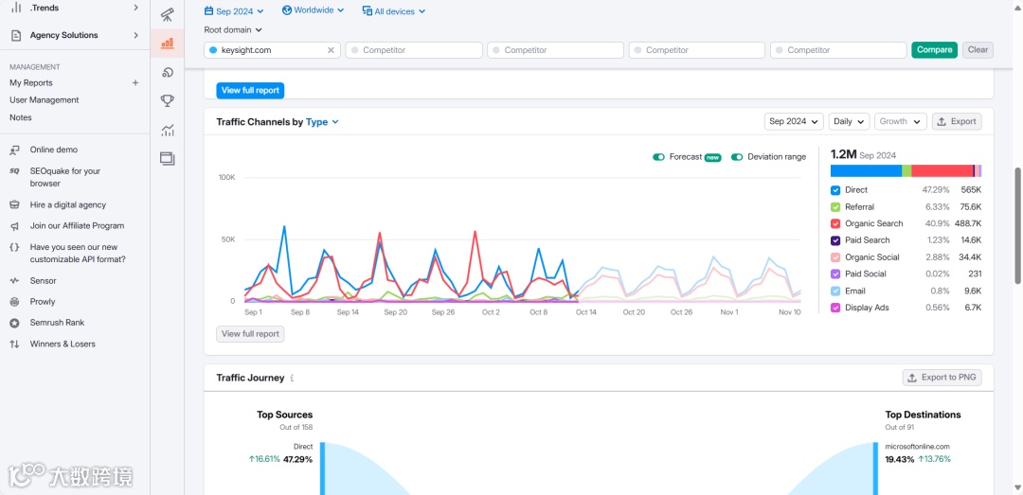Viewport: 1023px width, 495px height.
Task: Toggle the Deviation range switch
Action: [737, 157]
